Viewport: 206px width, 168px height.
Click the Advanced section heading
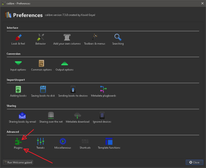(x=13, y=132)
